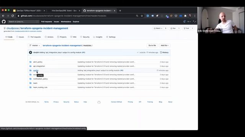The image size is (245, 137).
Task: Open a new browser tab with plus
Action: 120,11
